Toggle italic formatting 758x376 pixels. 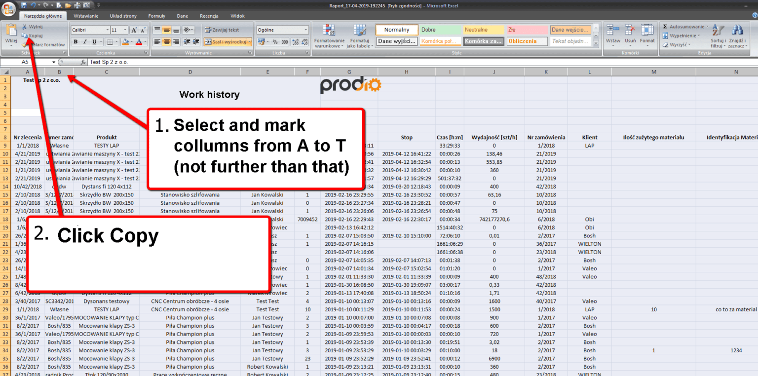click(x=85, y=41)
